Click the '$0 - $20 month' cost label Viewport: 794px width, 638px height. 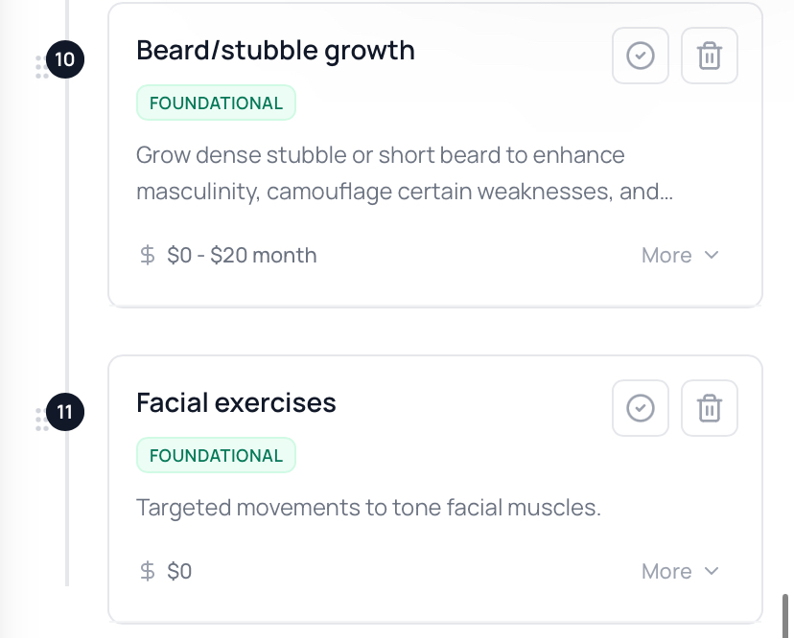point(242,256)
